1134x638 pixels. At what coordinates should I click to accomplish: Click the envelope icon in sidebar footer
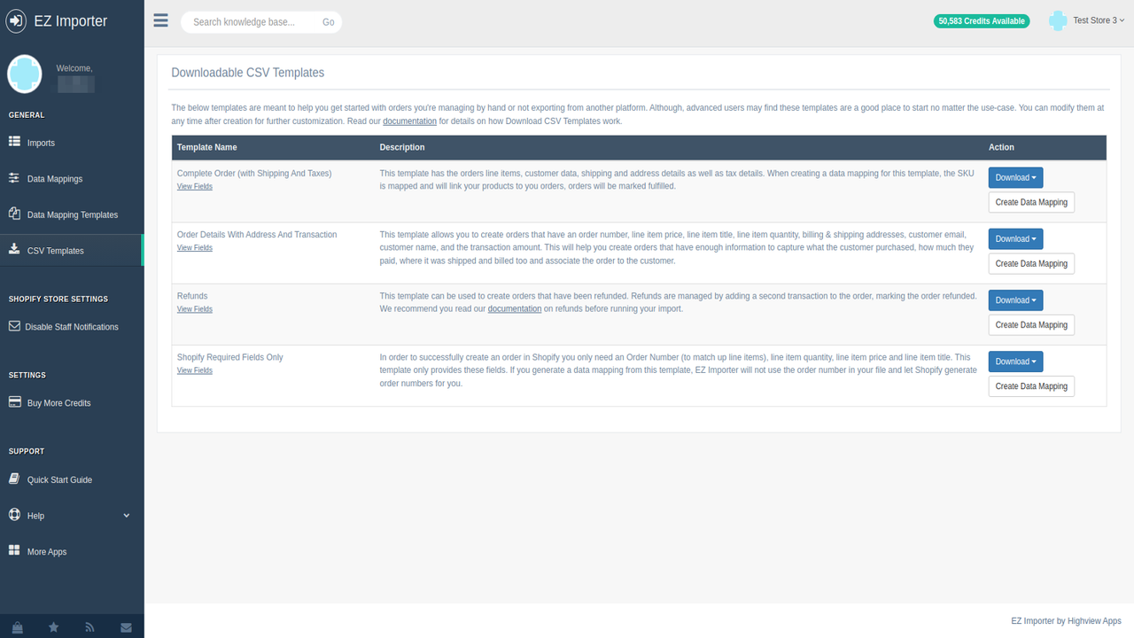[x=126, y=627]
